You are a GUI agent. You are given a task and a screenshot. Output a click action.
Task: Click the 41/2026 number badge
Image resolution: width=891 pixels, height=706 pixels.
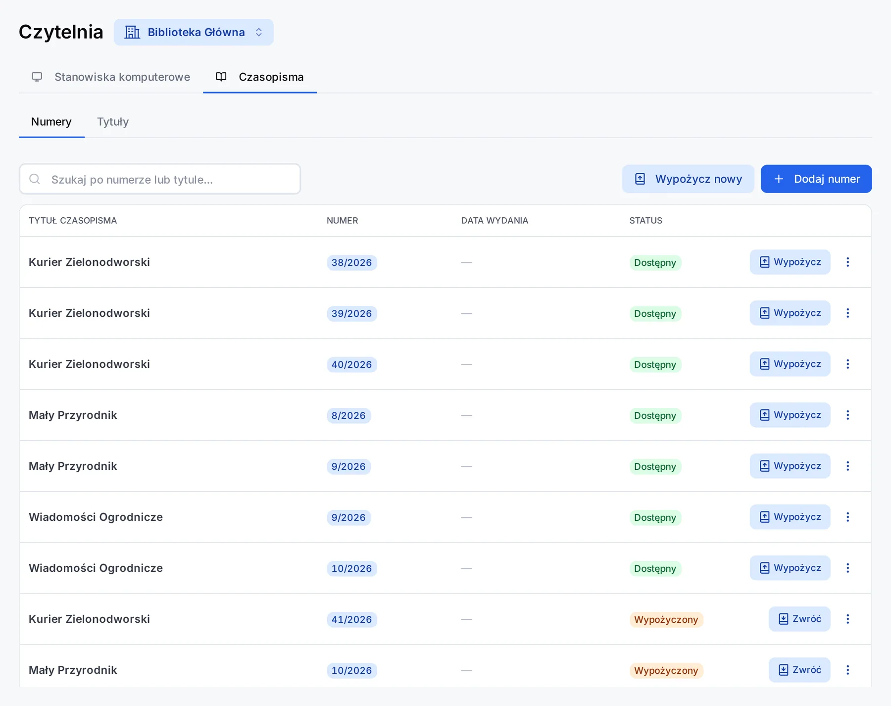[x=351, y=619]
